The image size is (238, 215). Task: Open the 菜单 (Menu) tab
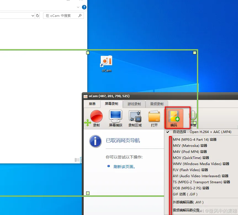click(x=92, y=104)
